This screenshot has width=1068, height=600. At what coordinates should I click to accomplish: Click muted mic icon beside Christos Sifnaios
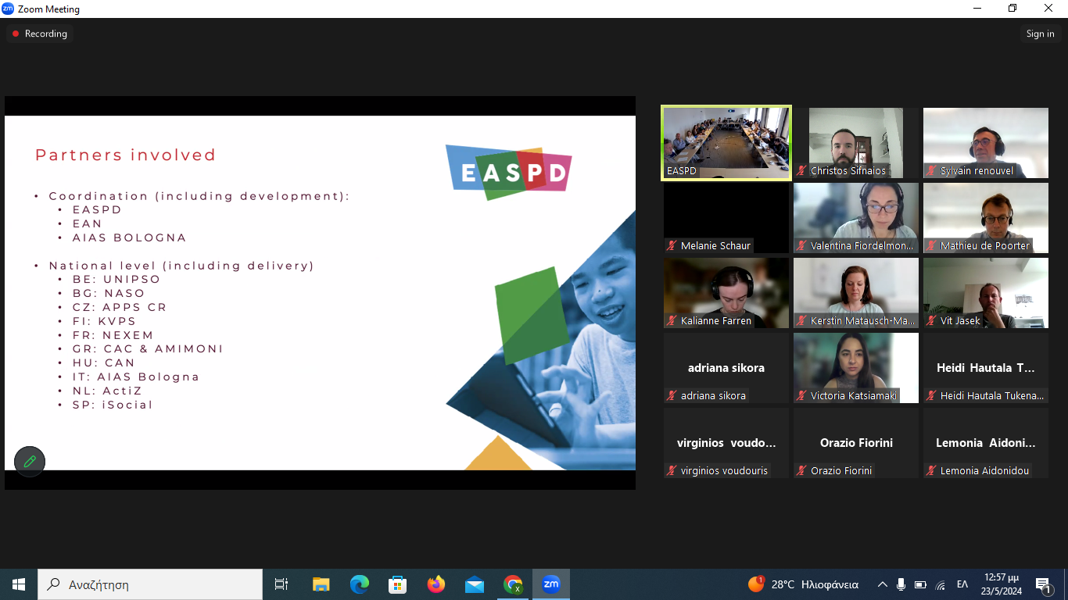(x=801, y=170)
